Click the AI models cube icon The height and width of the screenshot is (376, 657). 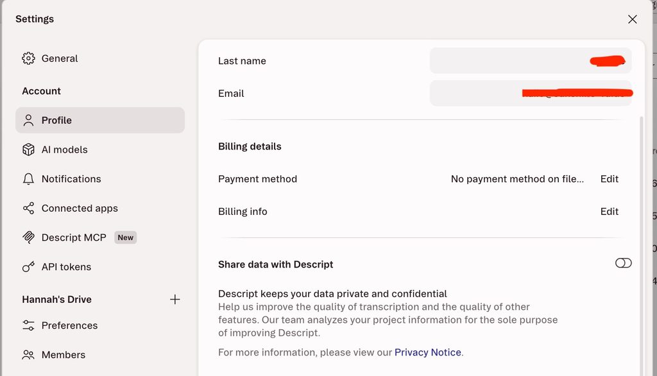(x=28, y=150)
